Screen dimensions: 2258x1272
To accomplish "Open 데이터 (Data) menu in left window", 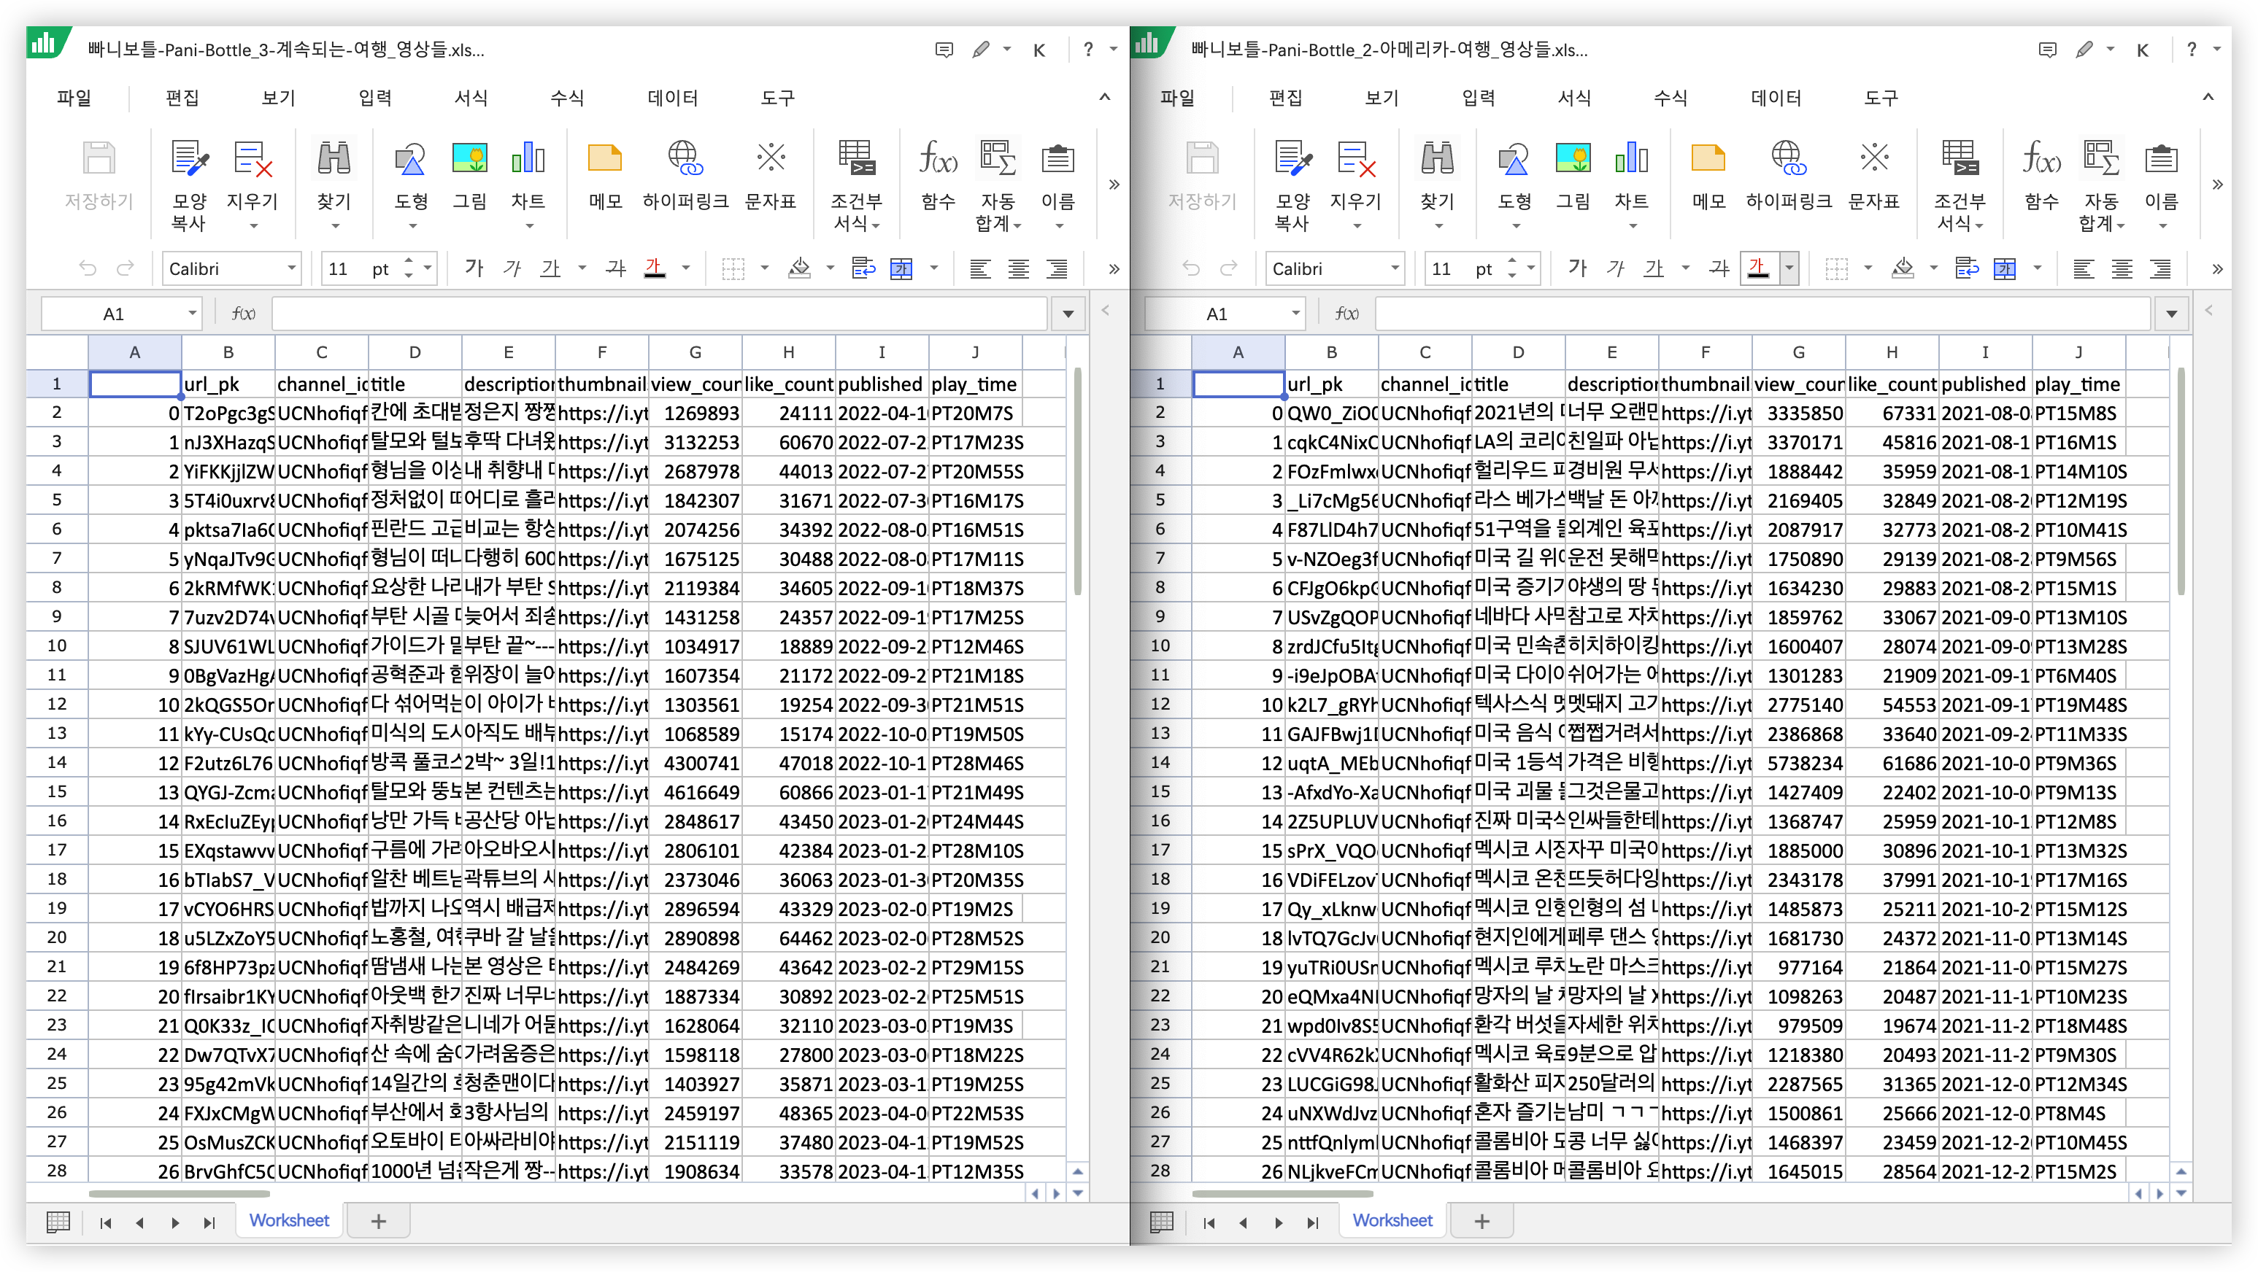I will [x=672, y=98].
